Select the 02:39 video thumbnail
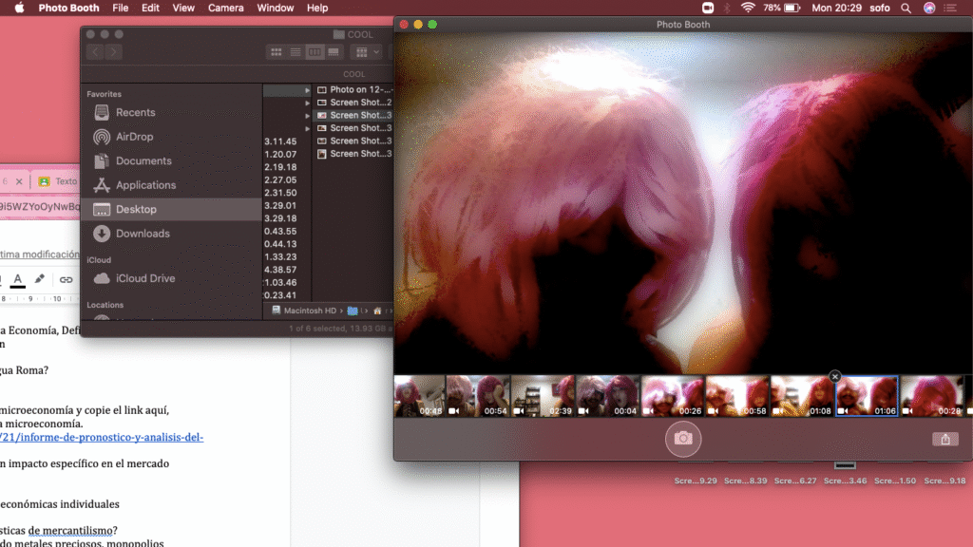Viewport: 973px width, 547px height. tap(544, 396)
